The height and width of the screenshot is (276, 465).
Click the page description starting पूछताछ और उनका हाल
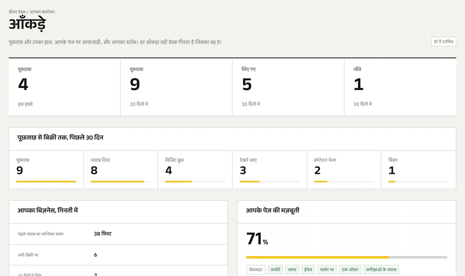coord(115,42)
